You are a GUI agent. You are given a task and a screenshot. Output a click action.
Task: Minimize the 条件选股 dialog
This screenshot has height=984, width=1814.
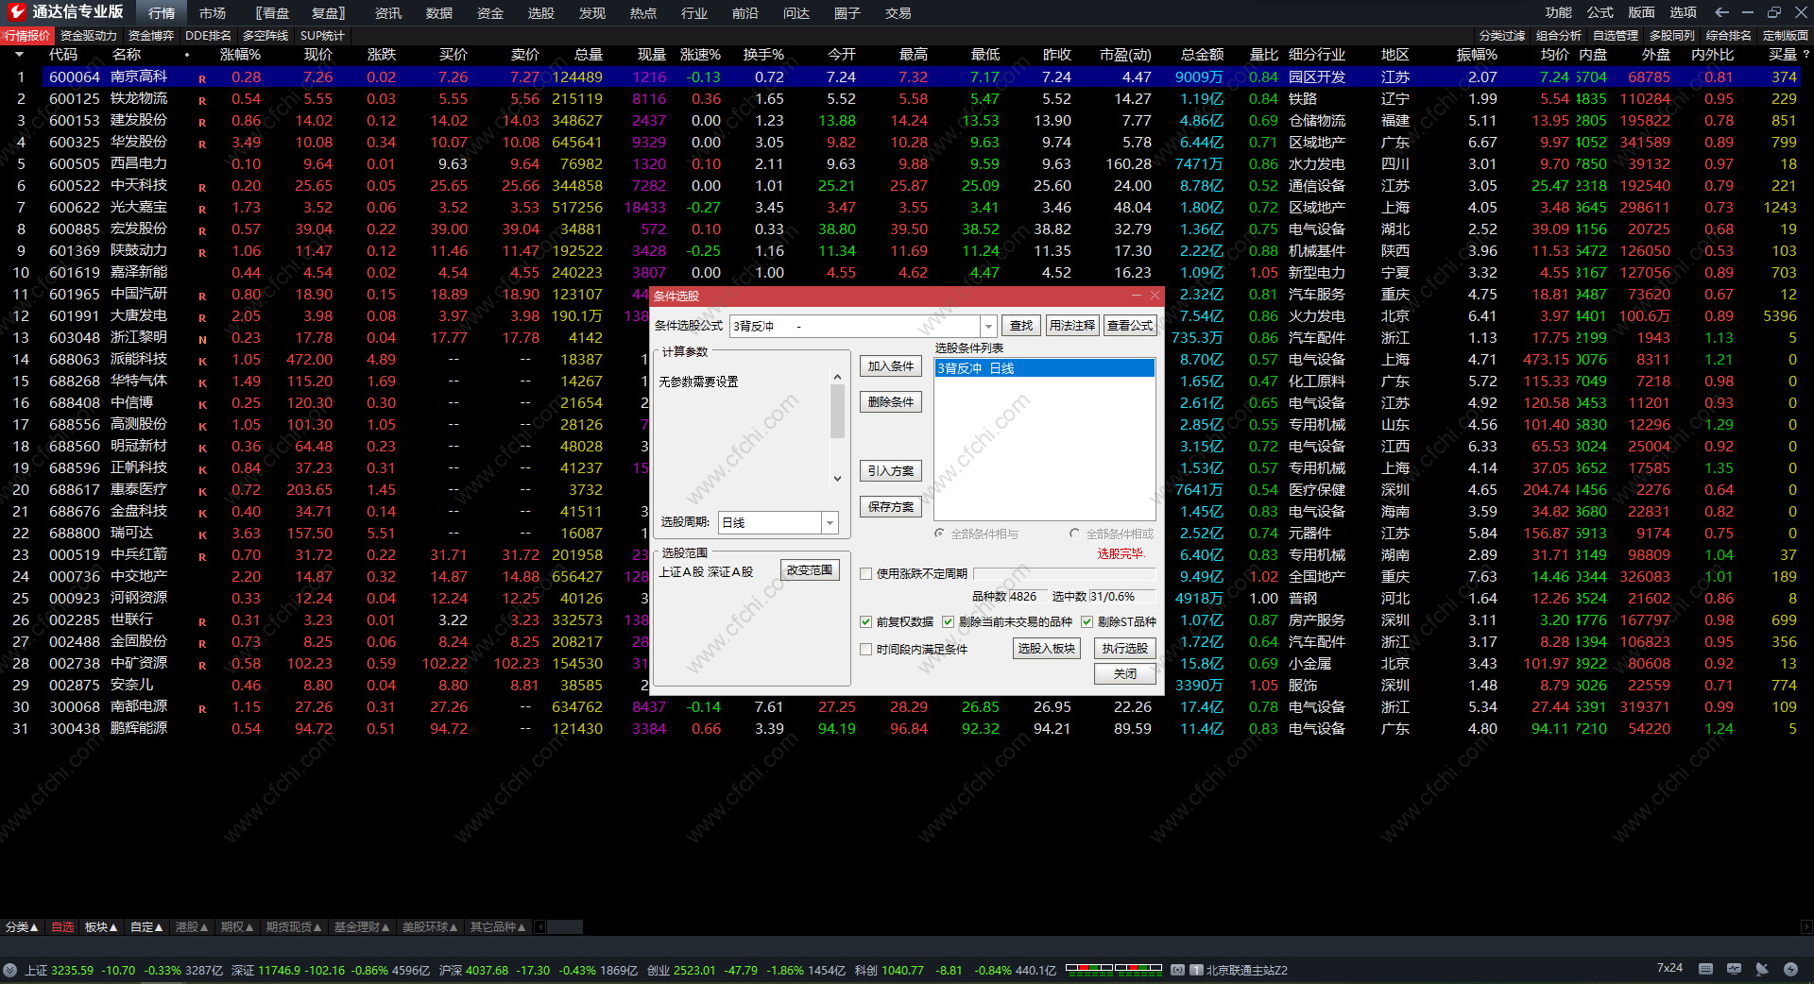click(x=1138, y=296)
